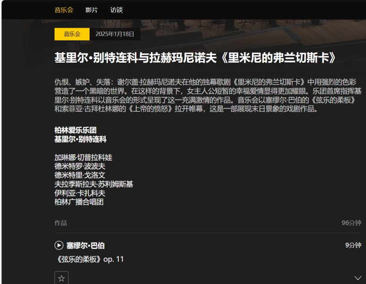
Task: Switch to the 访谈 tab
Action: pyautogui.click(x=116, y=10)
